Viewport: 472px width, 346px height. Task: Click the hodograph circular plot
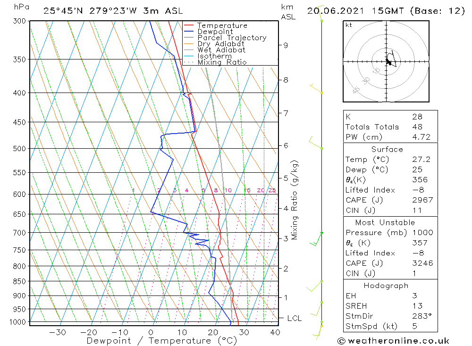[x=386, y=61]
